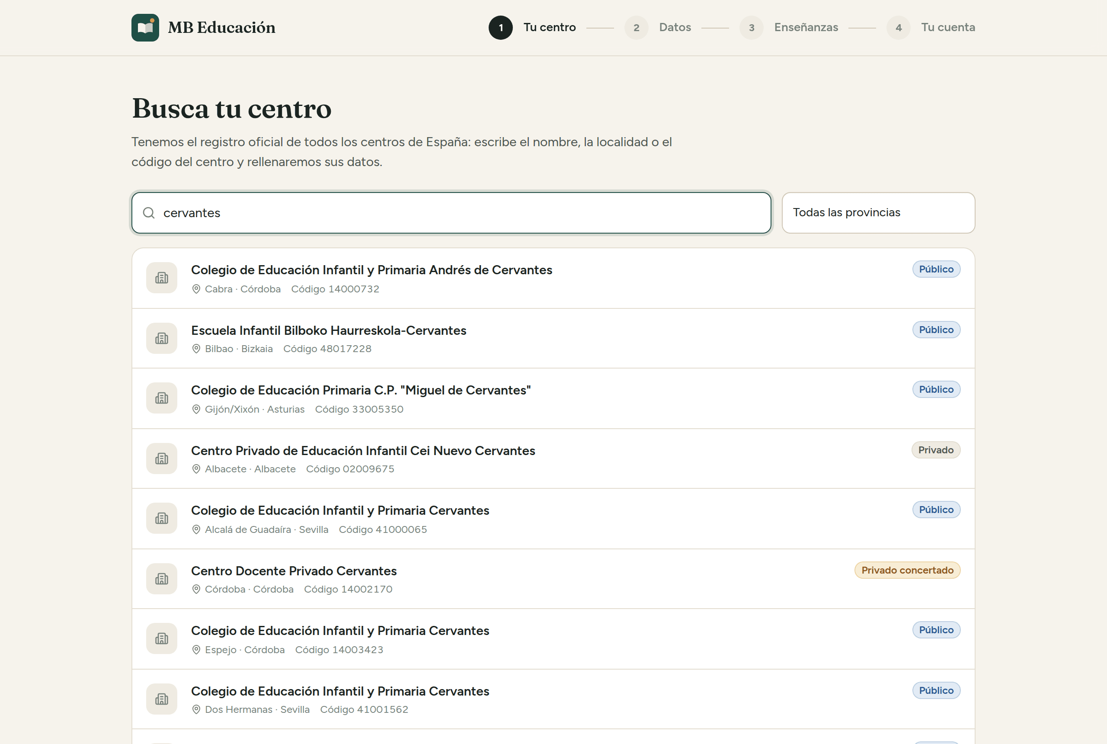The width and height of the screenshot is (1107, 744).
Task: Select step 1 Tu centro
Action: (532, 28)
